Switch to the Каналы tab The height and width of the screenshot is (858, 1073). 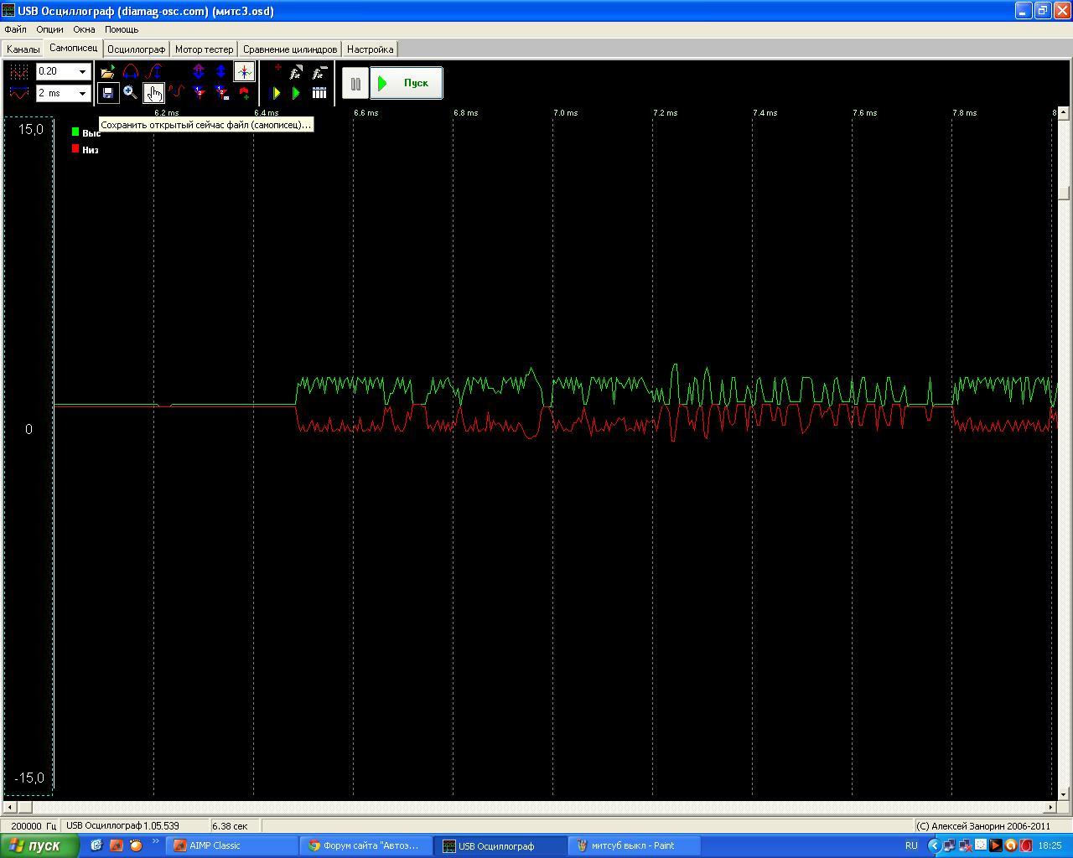(x=23, y=49)
